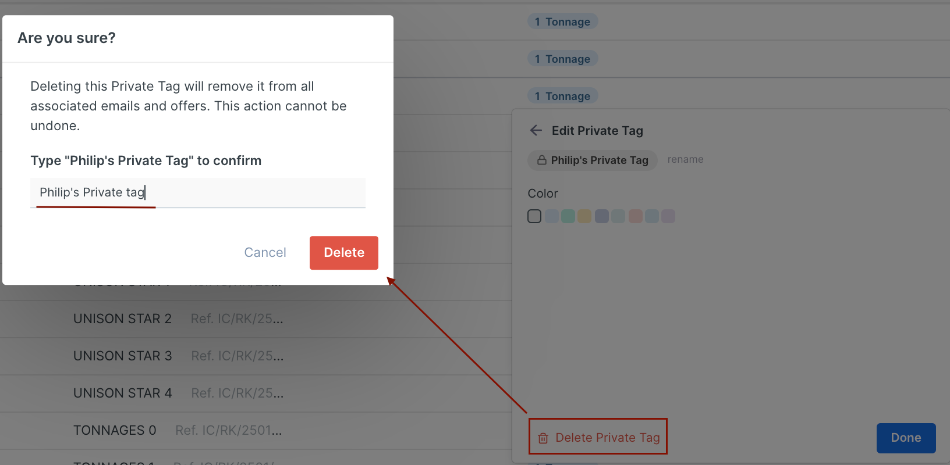Image resolution: width=950 pixels, height=465 pixels.
Task: Pick the dark navy color swatch
Action: click(x=601, y=217)
